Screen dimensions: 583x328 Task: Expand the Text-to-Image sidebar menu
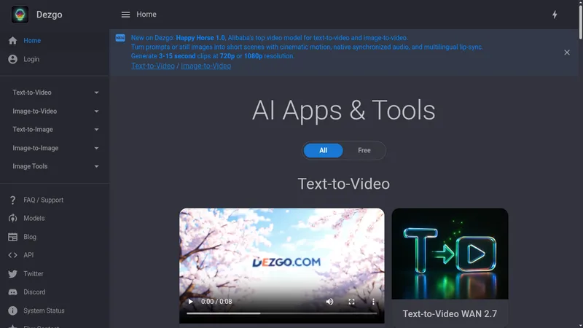pos(55,130)
